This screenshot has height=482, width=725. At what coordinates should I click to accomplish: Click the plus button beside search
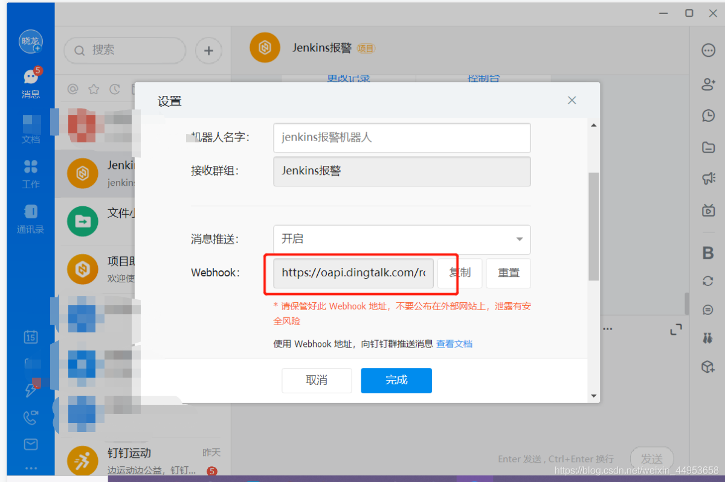pyautogui.click(x=208, y=51)
